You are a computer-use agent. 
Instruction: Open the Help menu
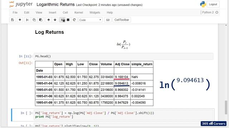point(110,12)
